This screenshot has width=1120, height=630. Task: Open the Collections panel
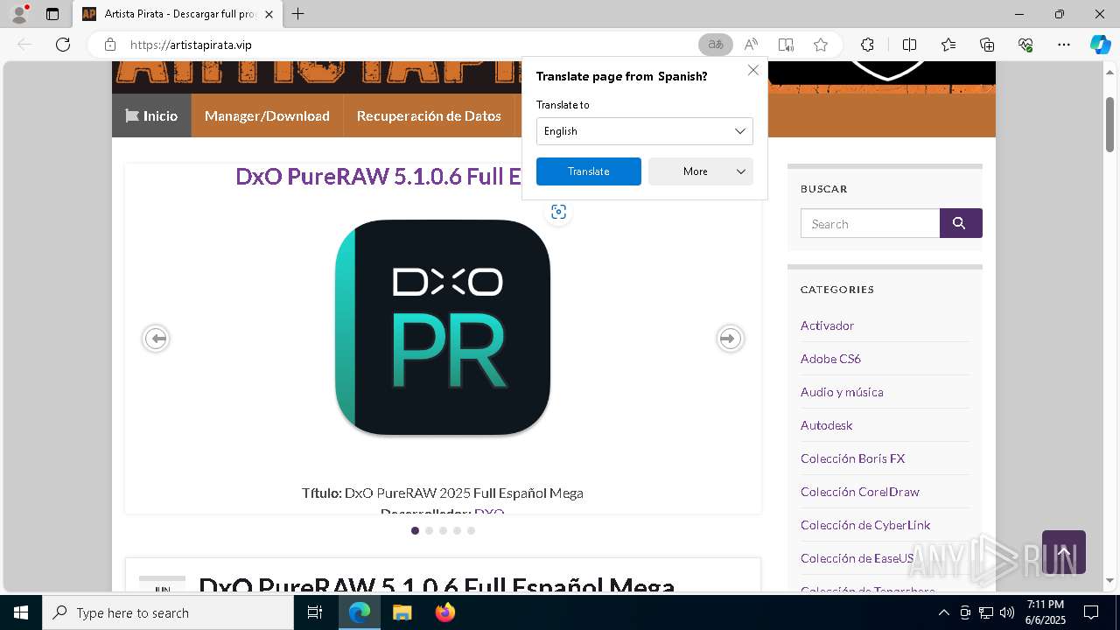click(x=987, y=45)
